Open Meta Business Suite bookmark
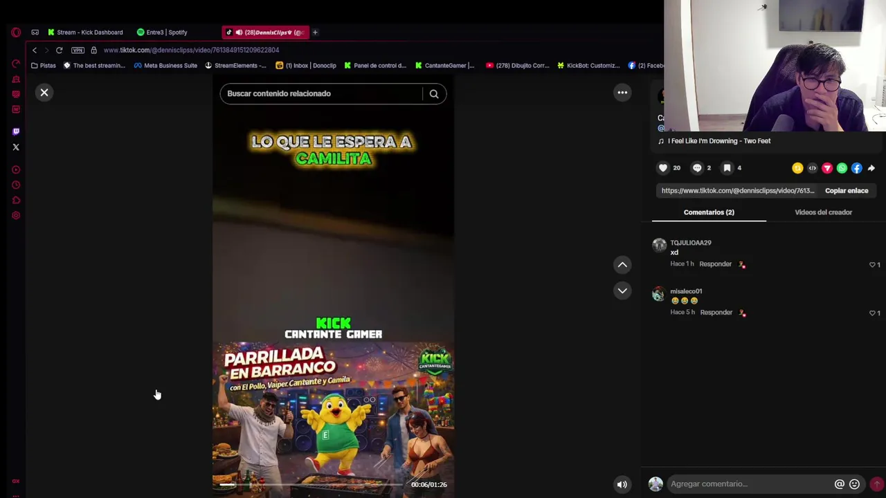Viewport: 886px width, 498px height. tap(165, 66)
